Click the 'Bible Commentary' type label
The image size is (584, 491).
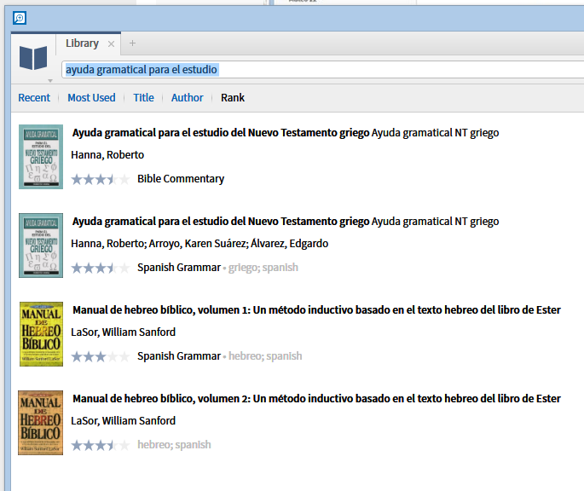(181, 179)
